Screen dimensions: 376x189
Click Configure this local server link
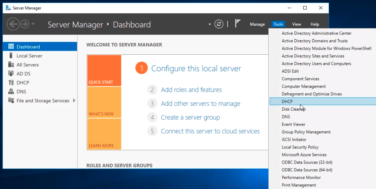click(196, 68)
